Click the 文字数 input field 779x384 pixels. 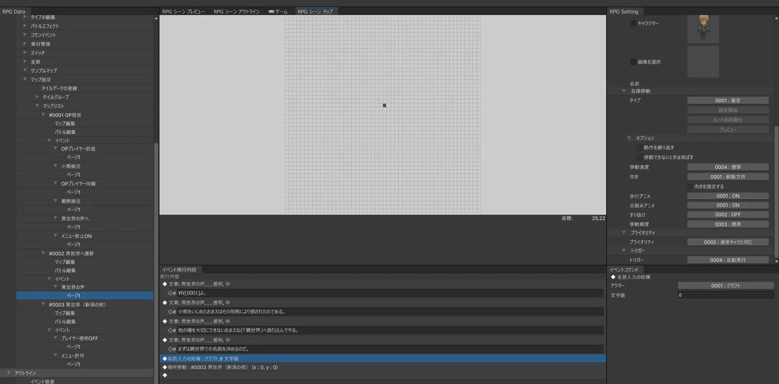click(x=725, y=296)
